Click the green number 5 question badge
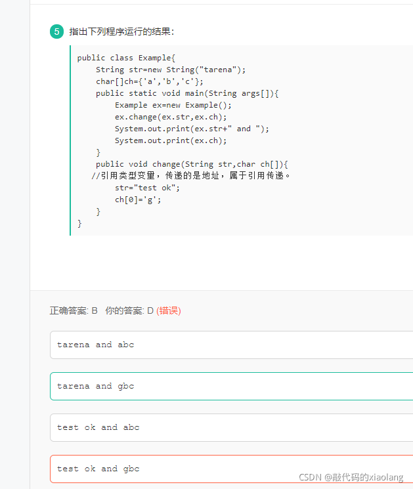The image size is (413, 489). click(x=56, y=32)
